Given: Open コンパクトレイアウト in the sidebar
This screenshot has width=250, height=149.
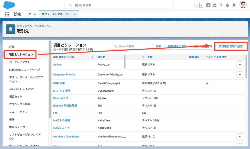Looking at the screenshot, I should coord(22,89).
